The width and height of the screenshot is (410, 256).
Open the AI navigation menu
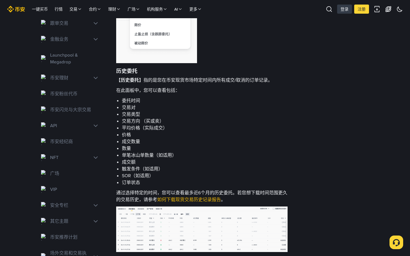(x=178, y=9)
